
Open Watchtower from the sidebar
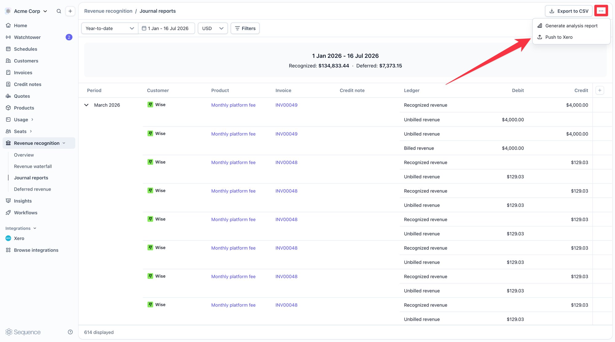(27, 37)
